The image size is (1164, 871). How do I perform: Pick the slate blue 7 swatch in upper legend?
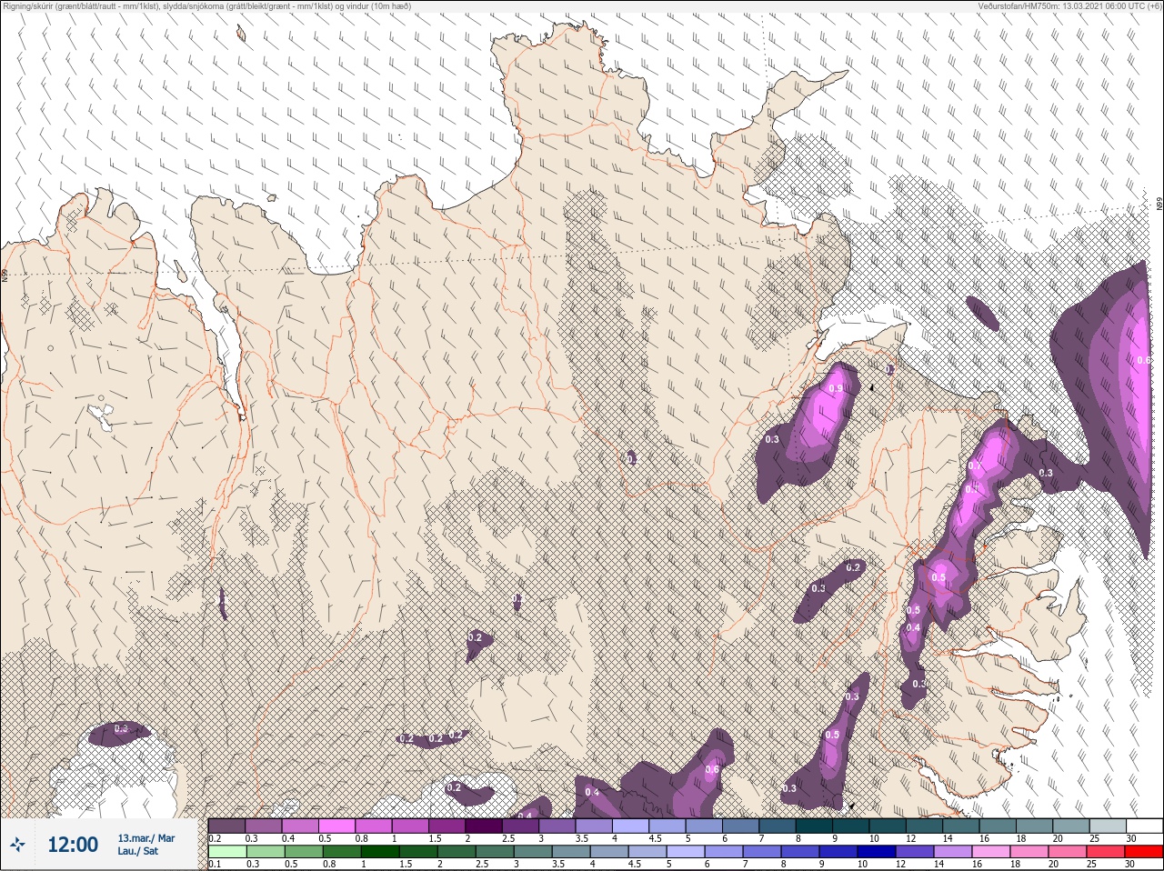click(778, 826)
